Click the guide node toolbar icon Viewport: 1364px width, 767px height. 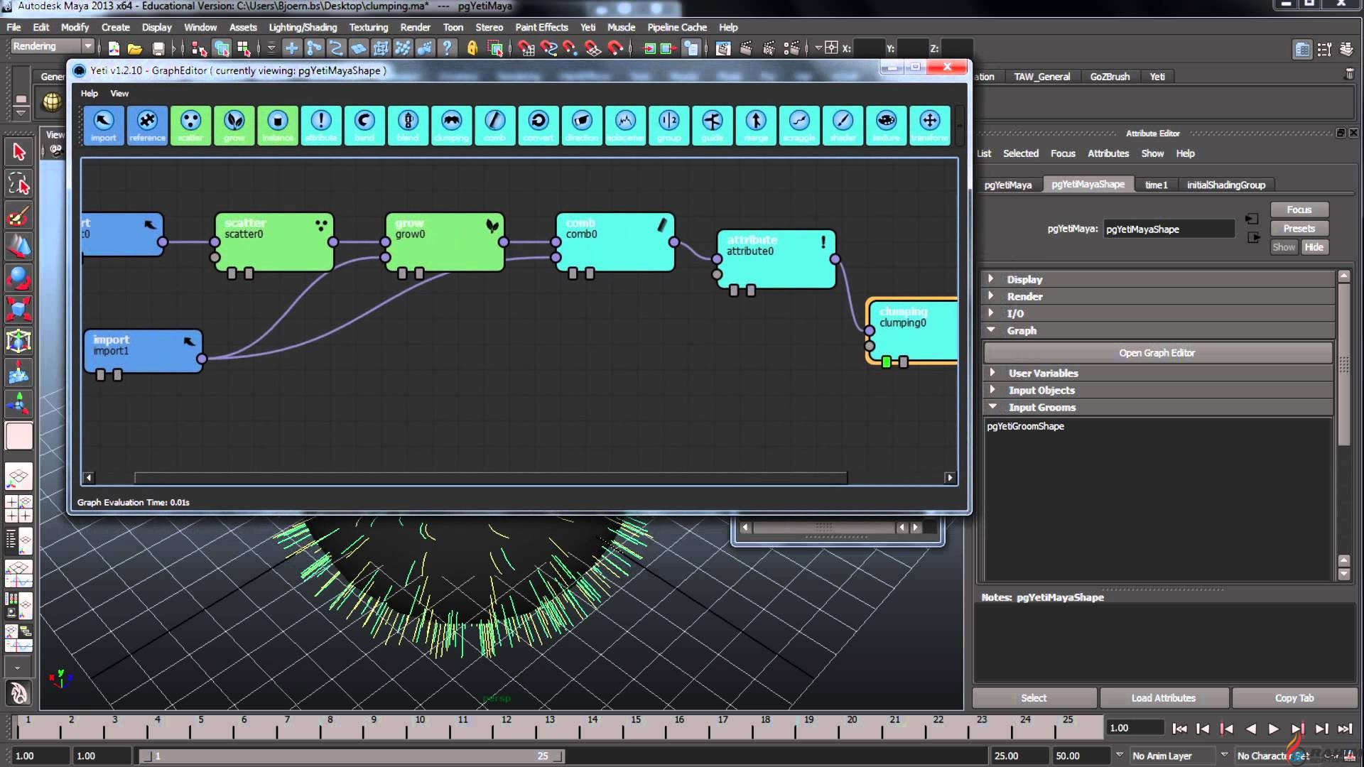click(x=712, y=125)
